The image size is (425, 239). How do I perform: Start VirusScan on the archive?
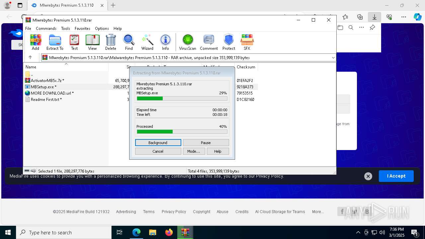[x=188, y=42]
